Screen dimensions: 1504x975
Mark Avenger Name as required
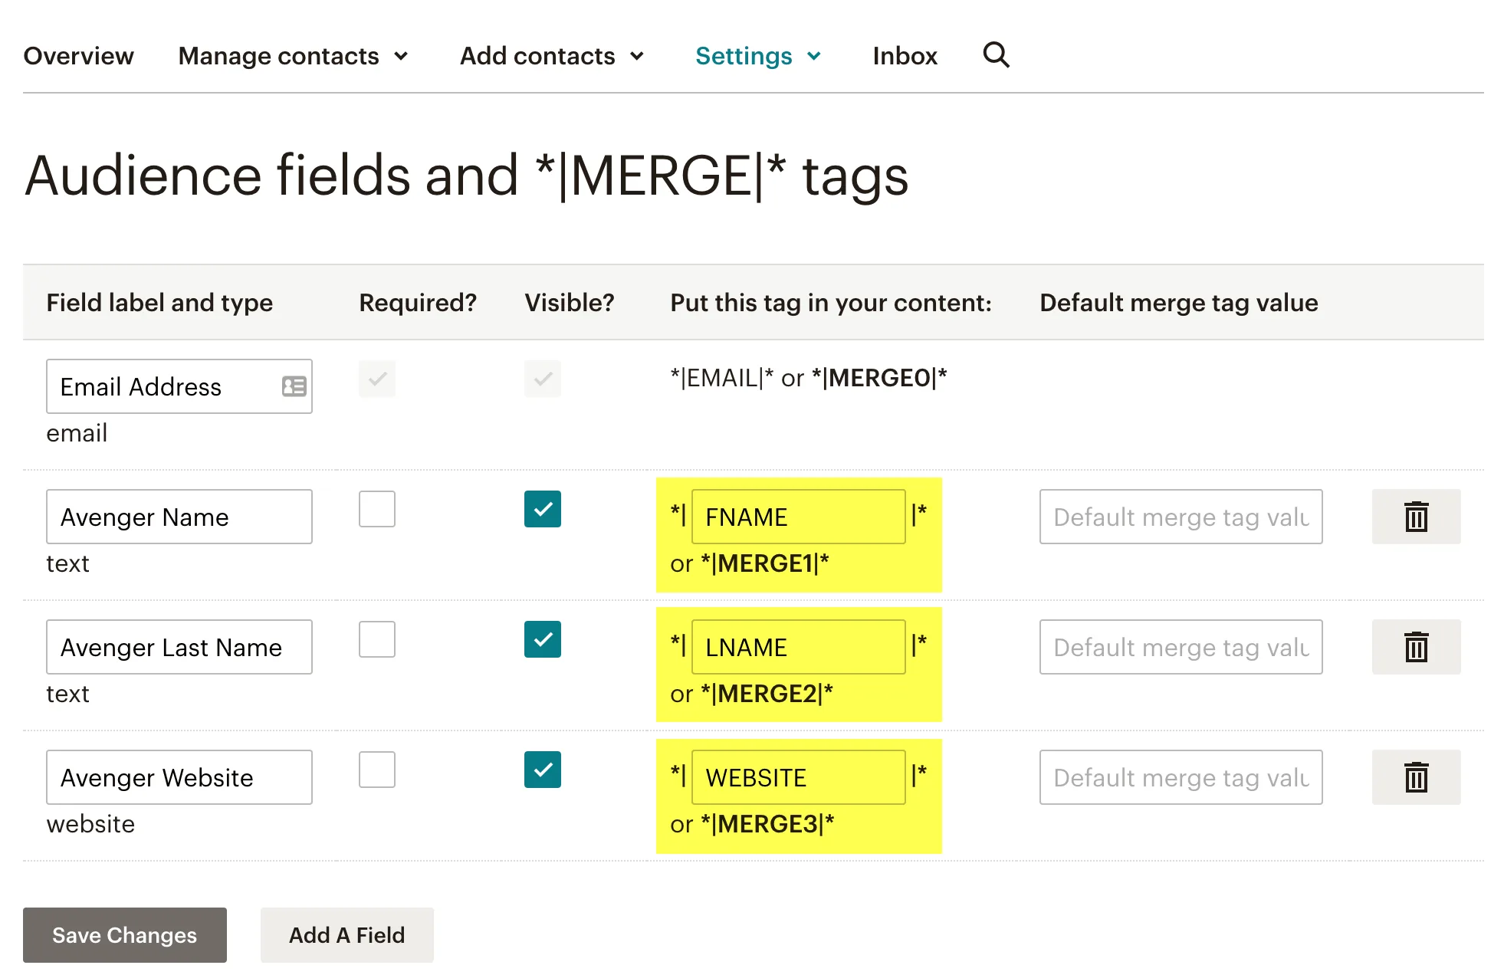click(376, 509)
